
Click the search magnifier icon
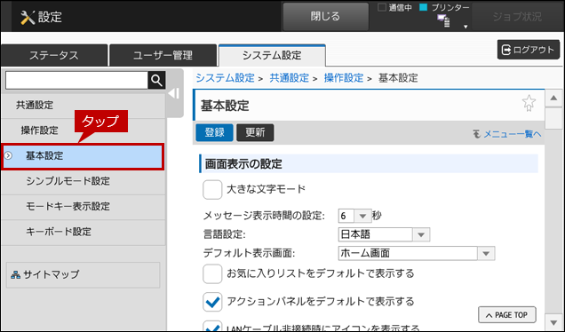pyautogui.click(x=156, y=80)
